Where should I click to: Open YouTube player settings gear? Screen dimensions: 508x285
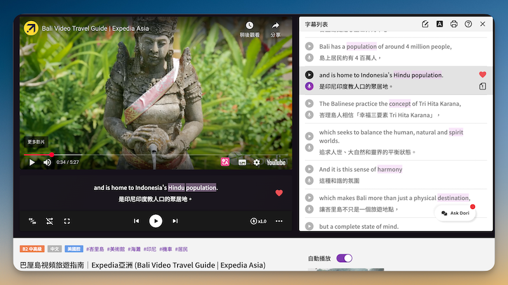click(257, 162)
